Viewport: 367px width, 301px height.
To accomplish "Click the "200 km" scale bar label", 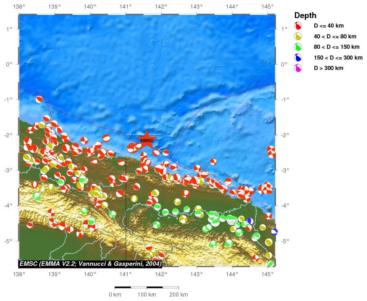I will pyautogui.click(x=179, y=295).
